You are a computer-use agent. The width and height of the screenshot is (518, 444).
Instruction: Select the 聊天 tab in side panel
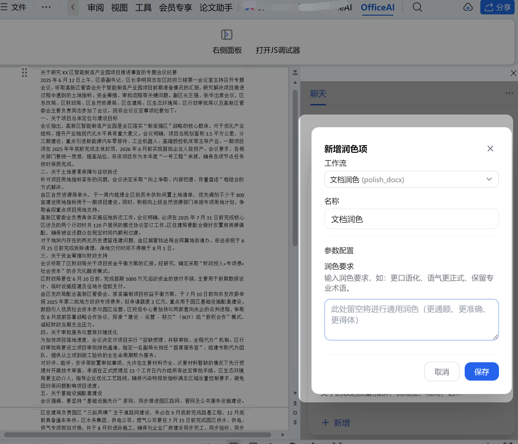coord(318,94)
